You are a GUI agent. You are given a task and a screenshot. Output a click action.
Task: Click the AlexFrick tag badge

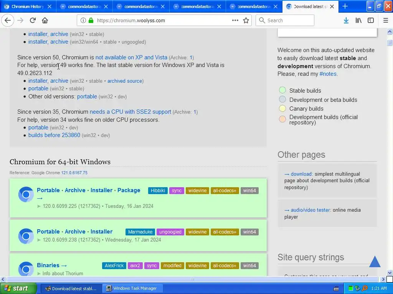[x=114, y=266]
